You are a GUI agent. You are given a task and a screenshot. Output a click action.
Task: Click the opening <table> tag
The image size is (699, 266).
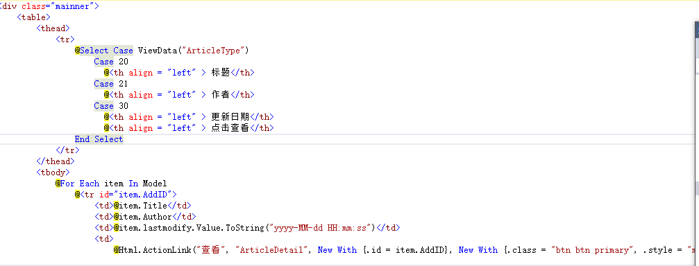point(33,17)
